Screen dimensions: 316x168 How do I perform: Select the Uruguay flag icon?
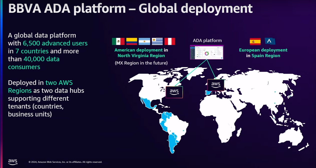[x=157, y=41]
